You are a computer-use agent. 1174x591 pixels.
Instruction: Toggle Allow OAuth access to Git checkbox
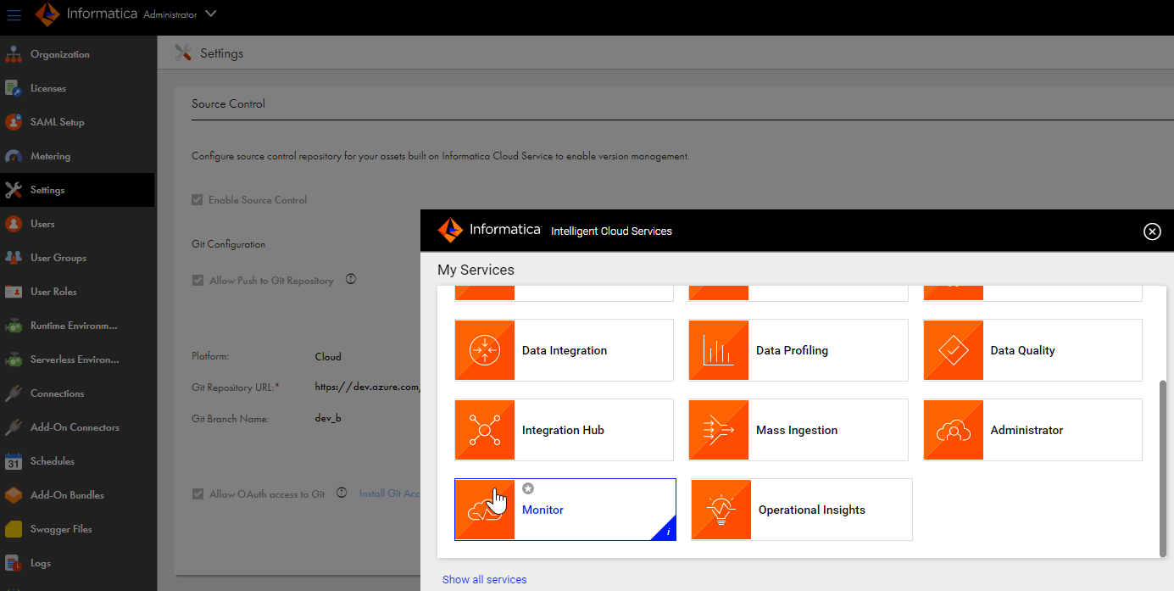pos(198,493)
